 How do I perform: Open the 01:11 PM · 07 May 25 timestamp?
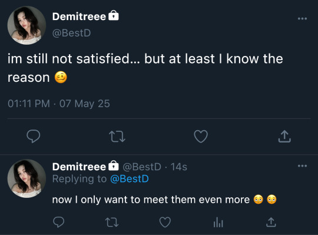click(59, 104)
